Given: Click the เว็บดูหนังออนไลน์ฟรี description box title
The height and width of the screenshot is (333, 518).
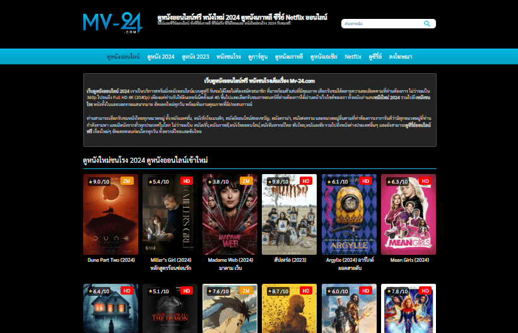Looking at the screenshot, I should 260,81.
